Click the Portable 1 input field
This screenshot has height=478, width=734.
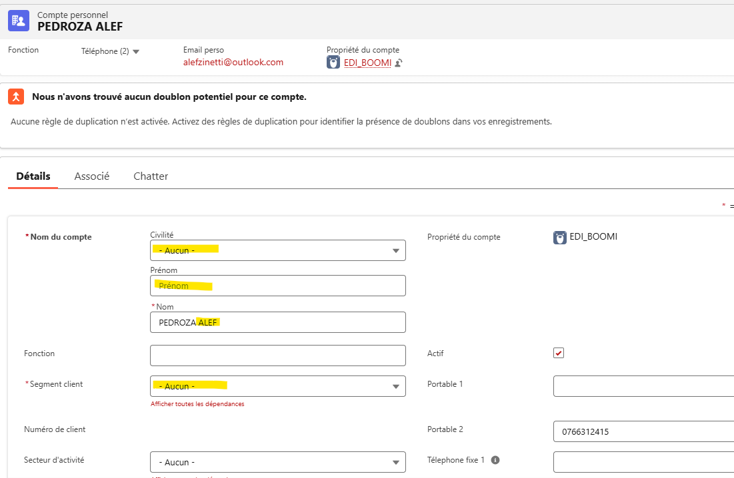pyautogui.click(x=643, y=386)
